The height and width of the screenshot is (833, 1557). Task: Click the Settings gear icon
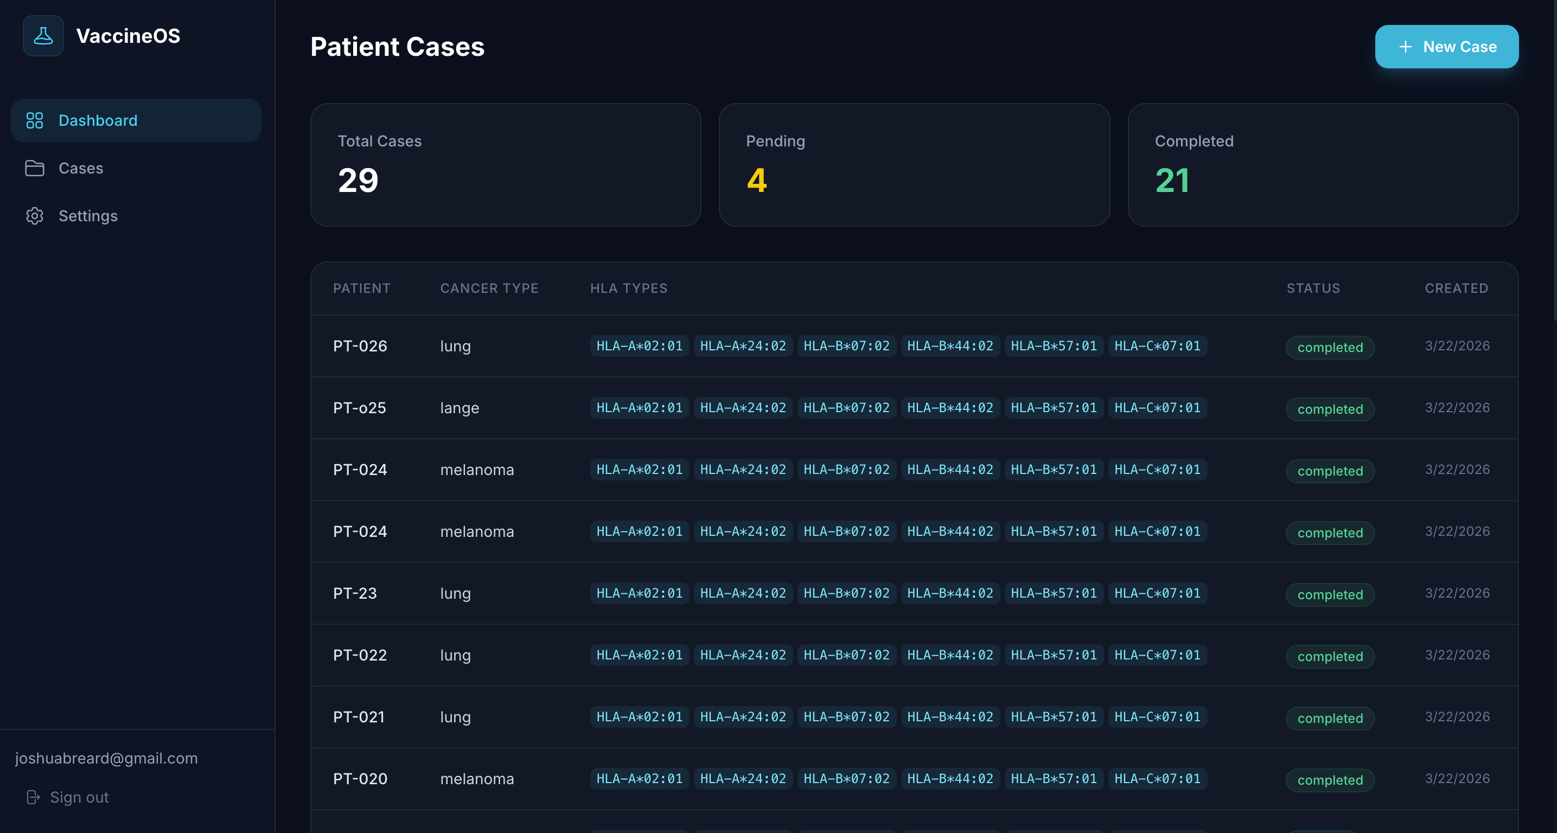tap(35, 216)
